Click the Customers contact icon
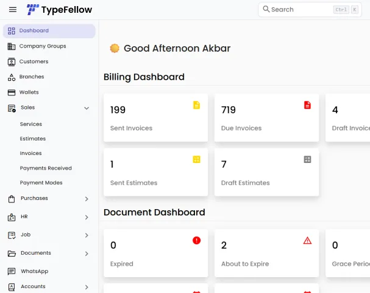Screen dimensions: 370x293 [12, 61]
